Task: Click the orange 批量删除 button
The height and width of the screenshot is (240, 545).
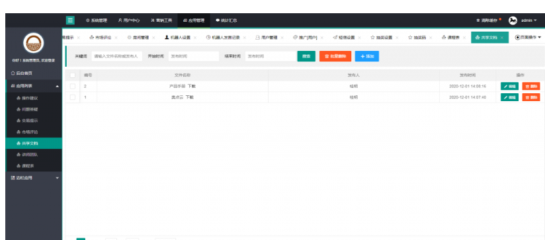Action: tap(335, 56)
